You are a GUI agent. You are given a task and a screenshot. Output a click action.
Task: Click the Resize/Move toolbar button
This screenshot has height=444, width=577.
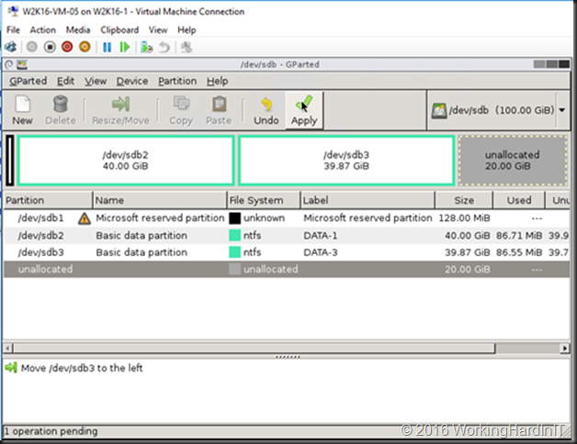coord(120,110)
